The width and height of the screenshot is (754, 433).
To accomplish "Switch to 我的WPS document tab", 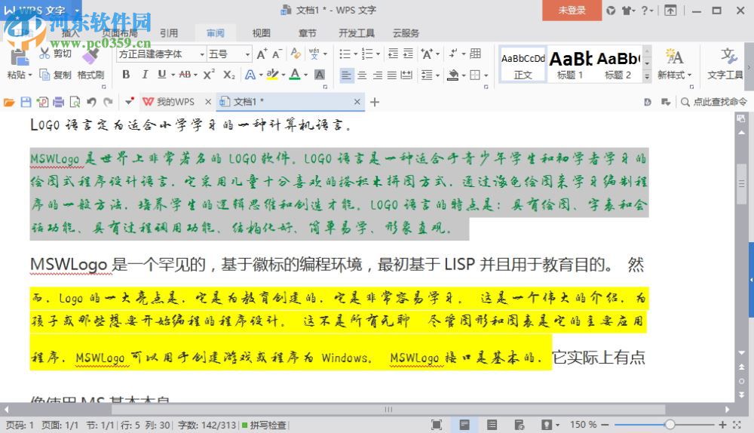I will pos(176,102).
